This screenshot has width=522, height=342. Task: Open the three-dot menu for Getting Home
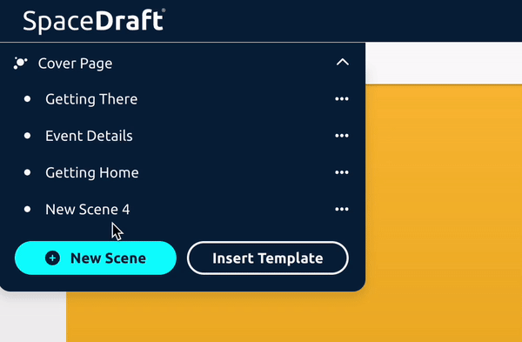pos(342,172)
